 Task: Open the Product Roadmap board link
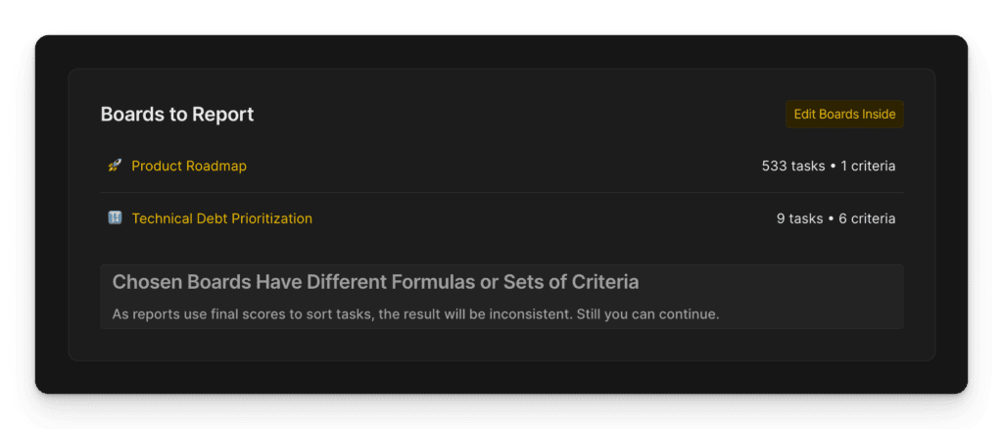[189, 167]
